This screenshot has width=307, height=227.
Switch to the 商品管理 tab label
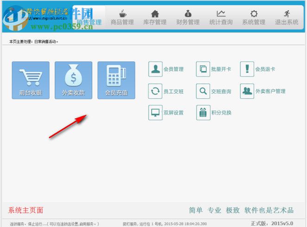point(122,22)
